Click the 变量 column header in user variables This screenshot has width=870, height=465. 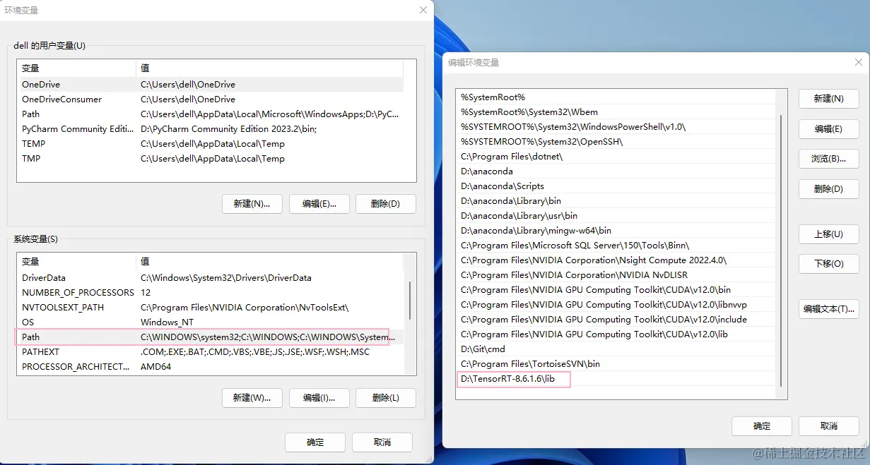[76, 68]
